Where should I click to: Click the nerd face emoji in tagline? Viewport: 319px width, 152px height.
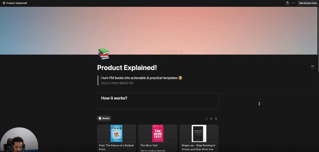pyautogui.click(x=180, y=78)
